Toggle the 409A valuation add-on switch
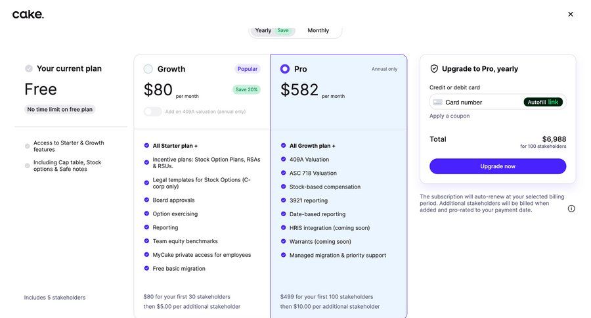 [x=152, y=112]
